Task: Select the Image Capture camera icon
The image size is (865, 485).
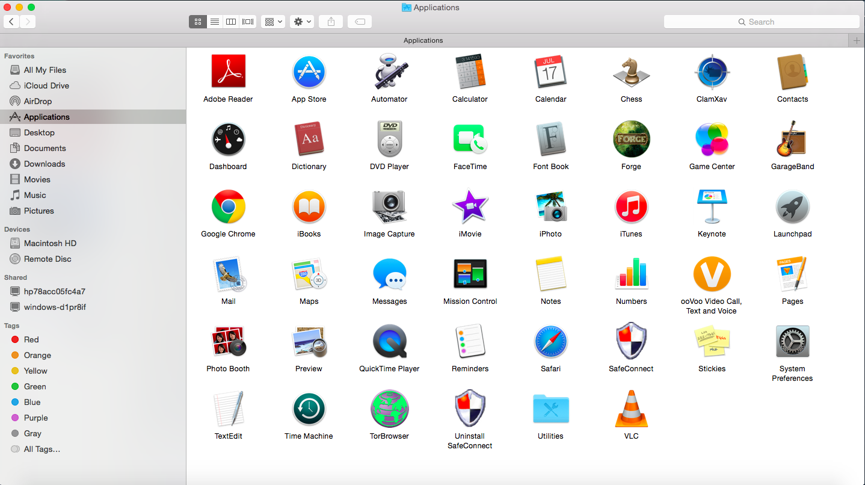Action: point(389,206)
